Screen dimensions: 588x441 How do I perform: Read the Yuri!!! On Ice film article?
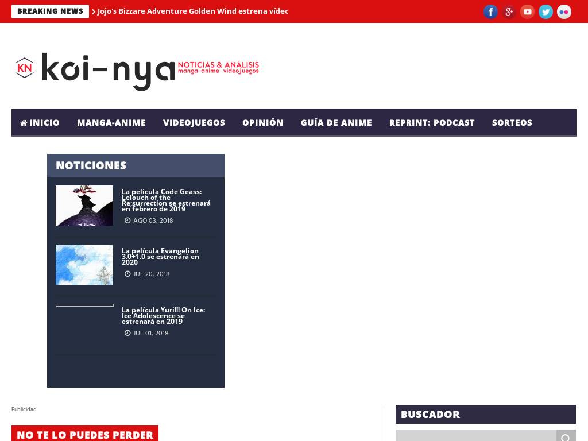pos(164,316)
